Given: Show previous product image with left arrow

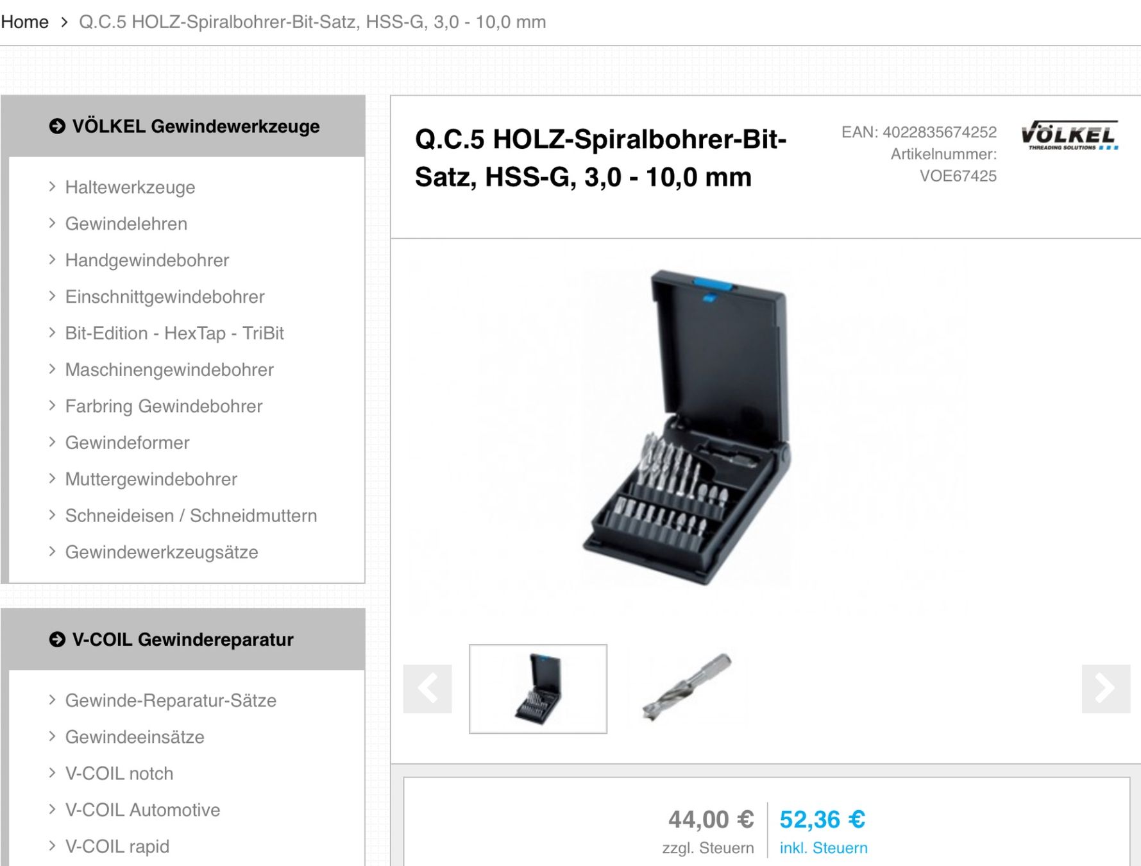Looking at the screenshot, I should point(427,689).
